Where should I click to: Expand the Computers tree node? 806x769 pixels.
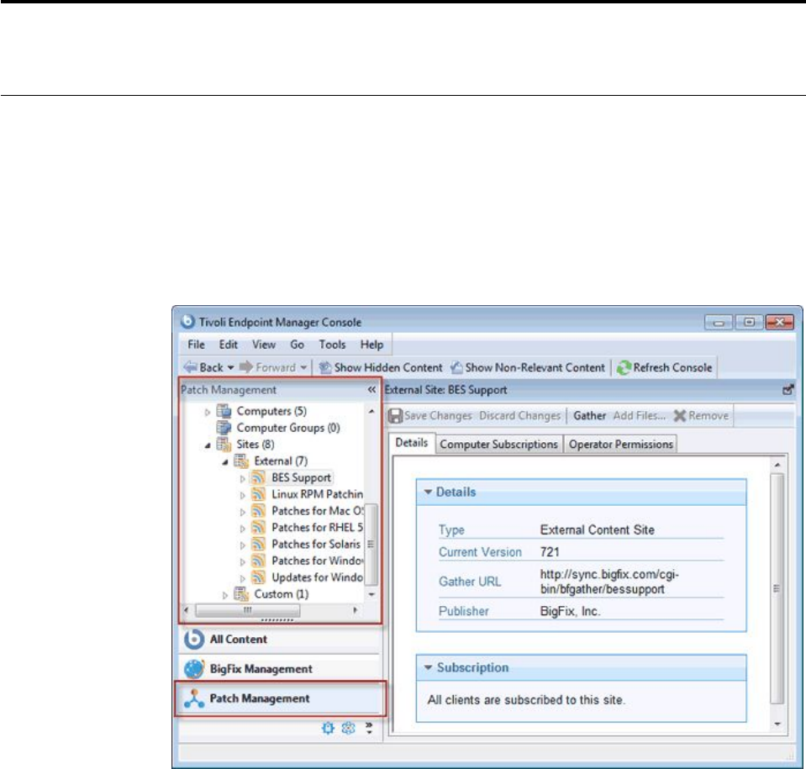pyautogui.click(x=207, y=412)
